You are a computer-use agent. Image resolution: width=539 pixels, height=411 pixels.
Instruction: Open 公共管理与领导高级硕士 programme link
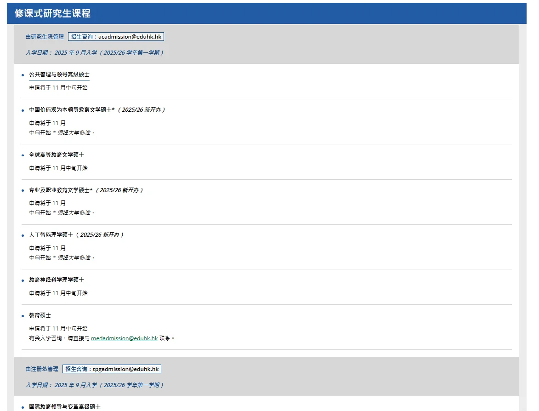tap(59, 74)
